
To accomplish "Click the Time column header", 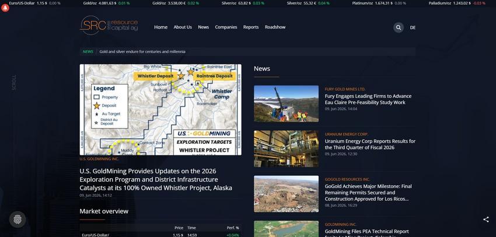I will point(191,228).
